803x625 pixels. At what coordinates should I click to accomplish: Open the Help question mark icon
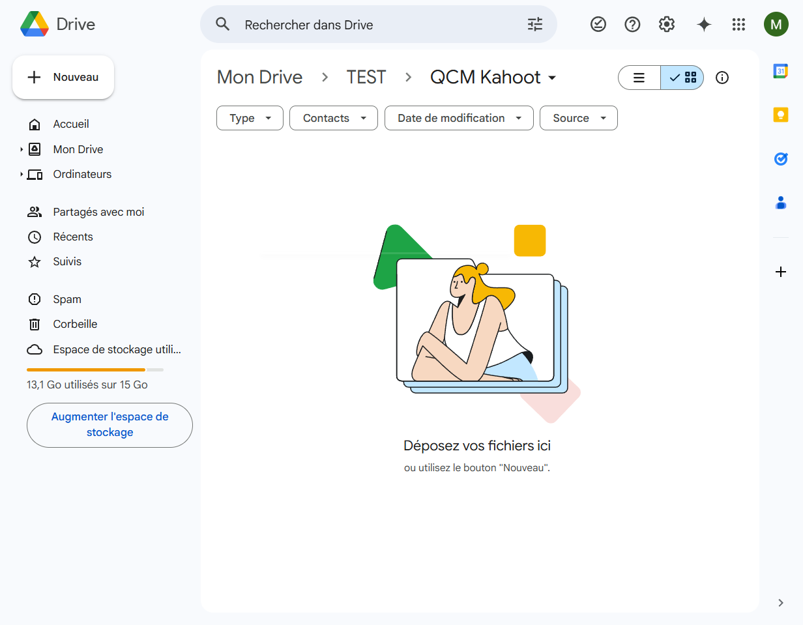[x=632, y=24]
